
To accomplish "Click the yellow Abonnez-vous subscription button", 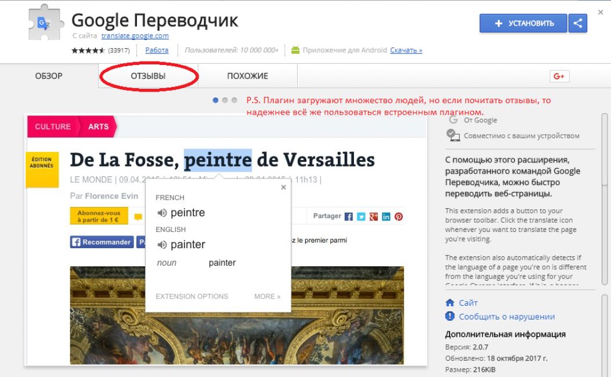I will point(99,216).
